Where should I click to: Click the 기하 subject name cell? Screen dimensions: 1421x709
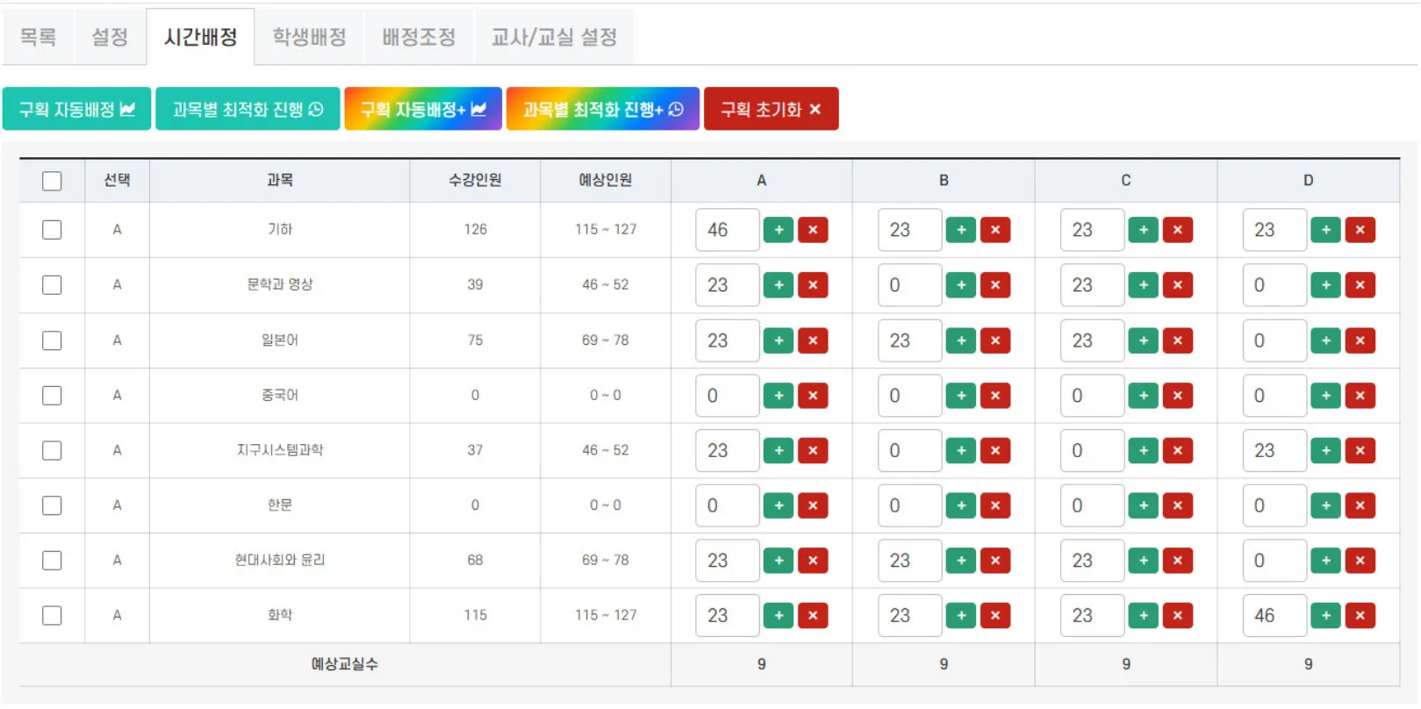coord(280,230)
